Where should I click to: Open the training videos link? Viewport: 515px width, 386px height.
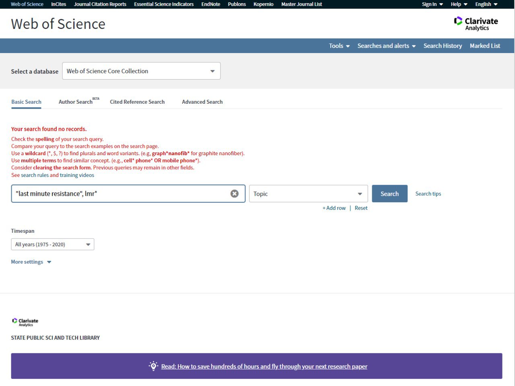click(x=77, y=175)
